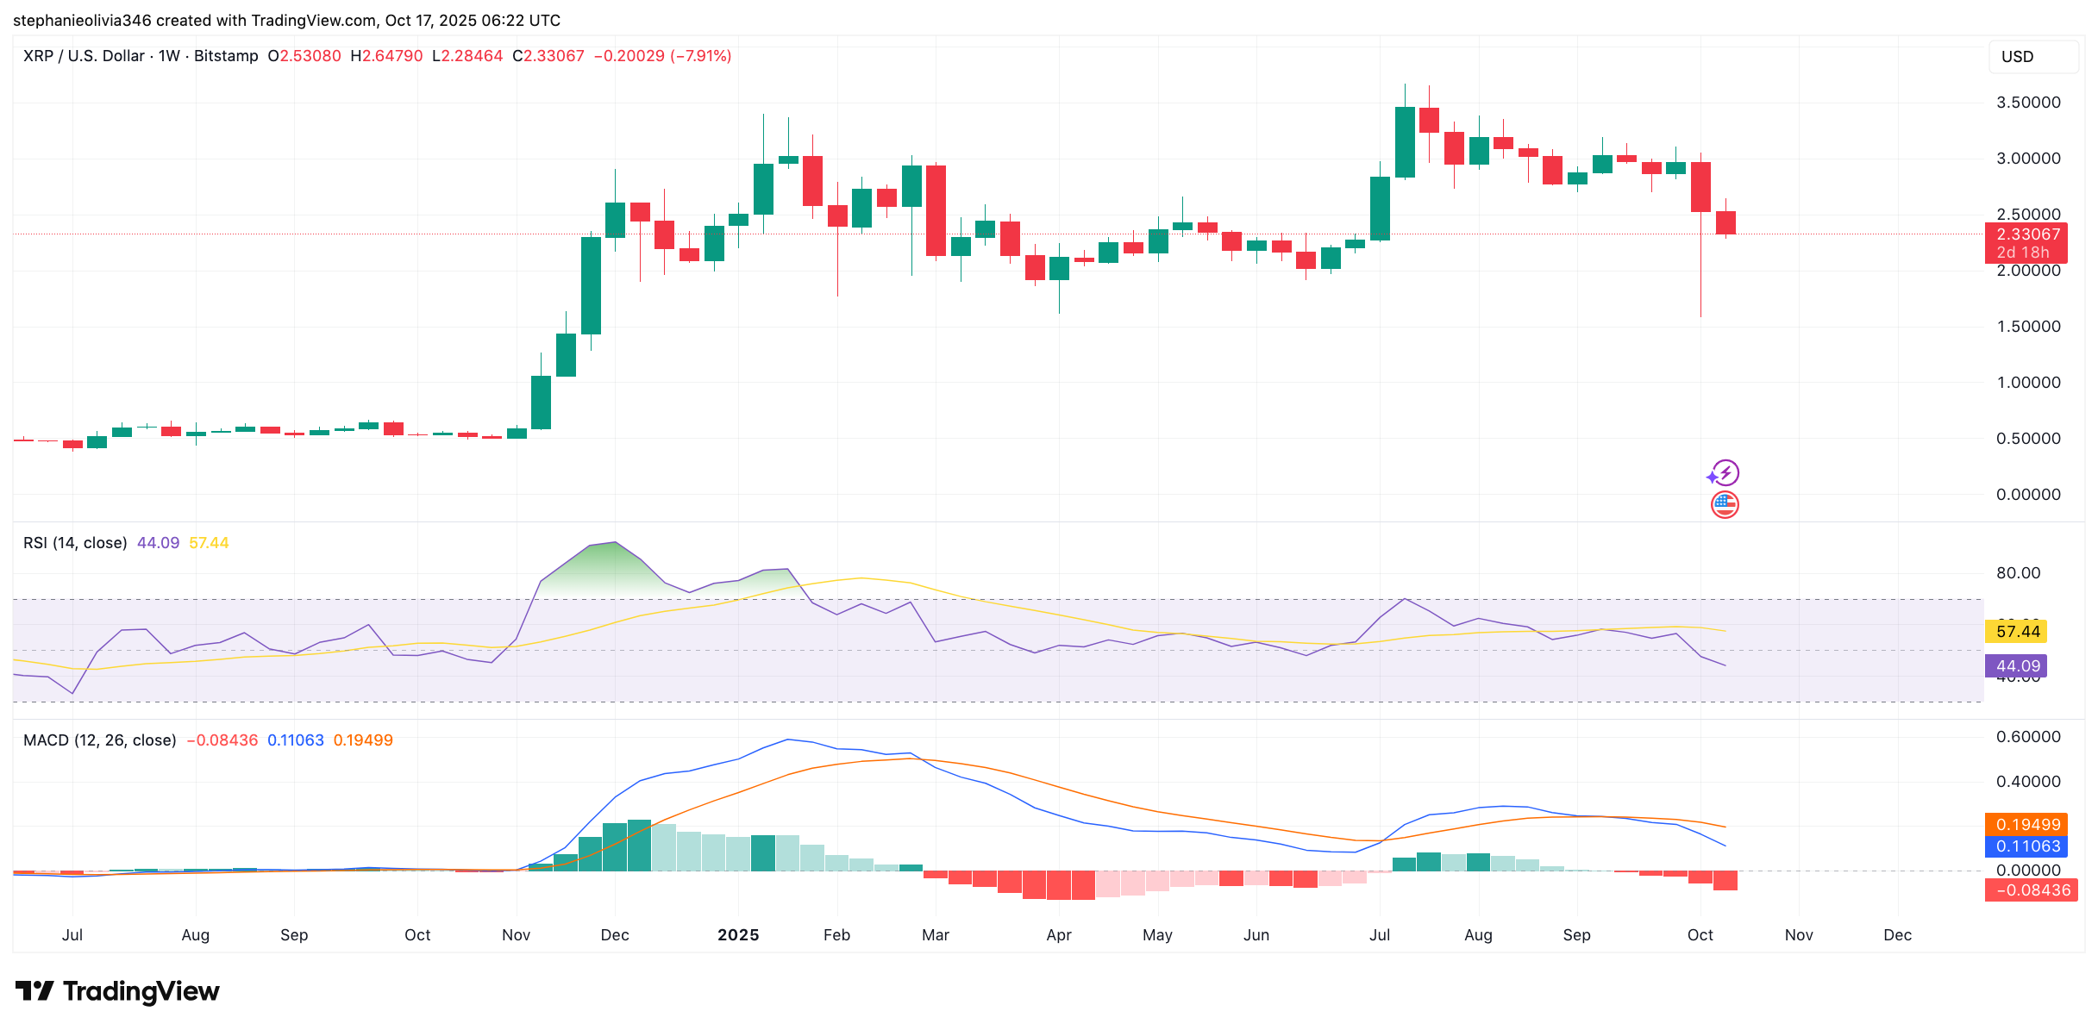Click the orange 0.19499 MACD signal tag
The height and width of the screenshot is (1030, 2098).
(x=2027, y=825)
